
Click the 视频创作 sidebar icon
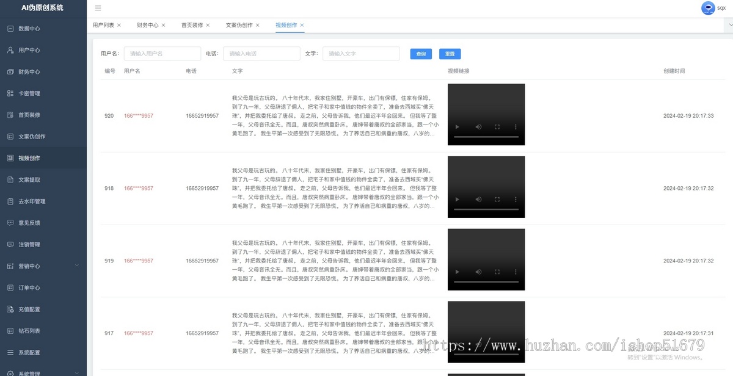tap(10, 158)
